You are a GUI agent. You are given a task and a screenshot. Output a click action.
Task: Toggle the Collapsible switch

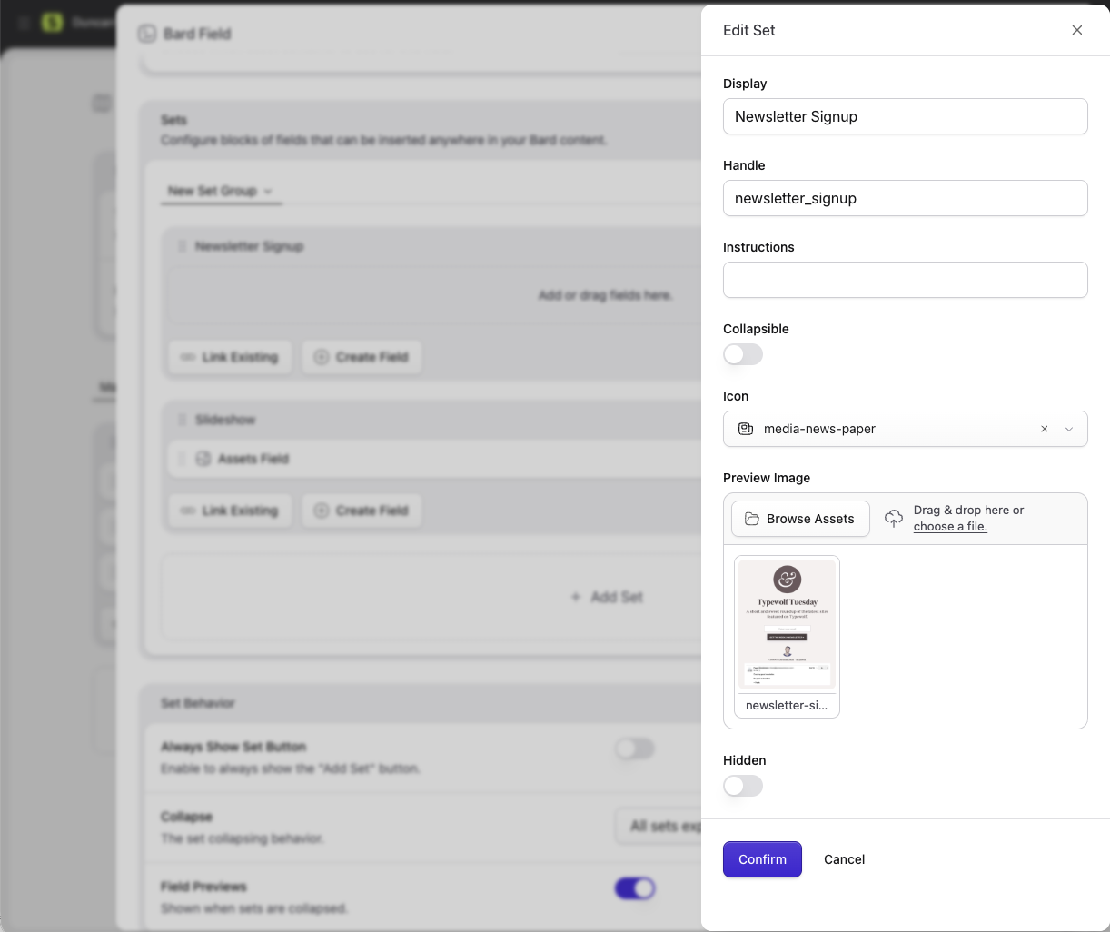743,354
